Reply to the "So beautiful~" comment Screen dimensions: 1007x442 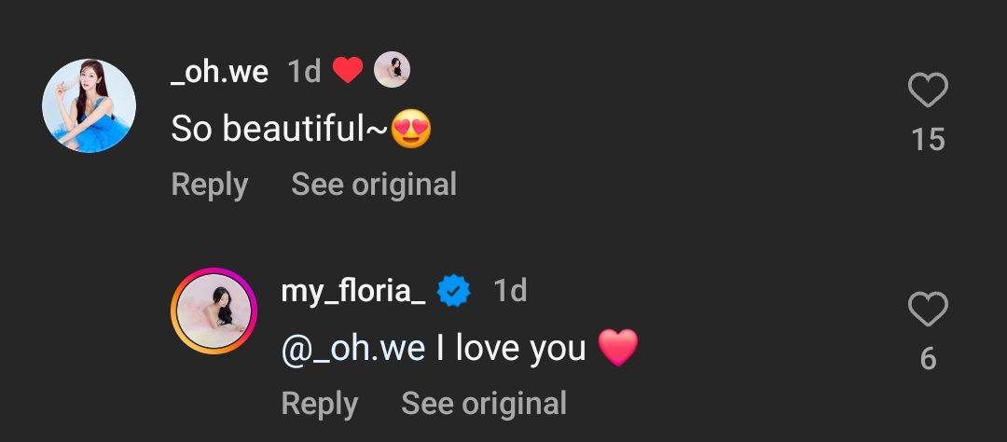click(209, 185)
